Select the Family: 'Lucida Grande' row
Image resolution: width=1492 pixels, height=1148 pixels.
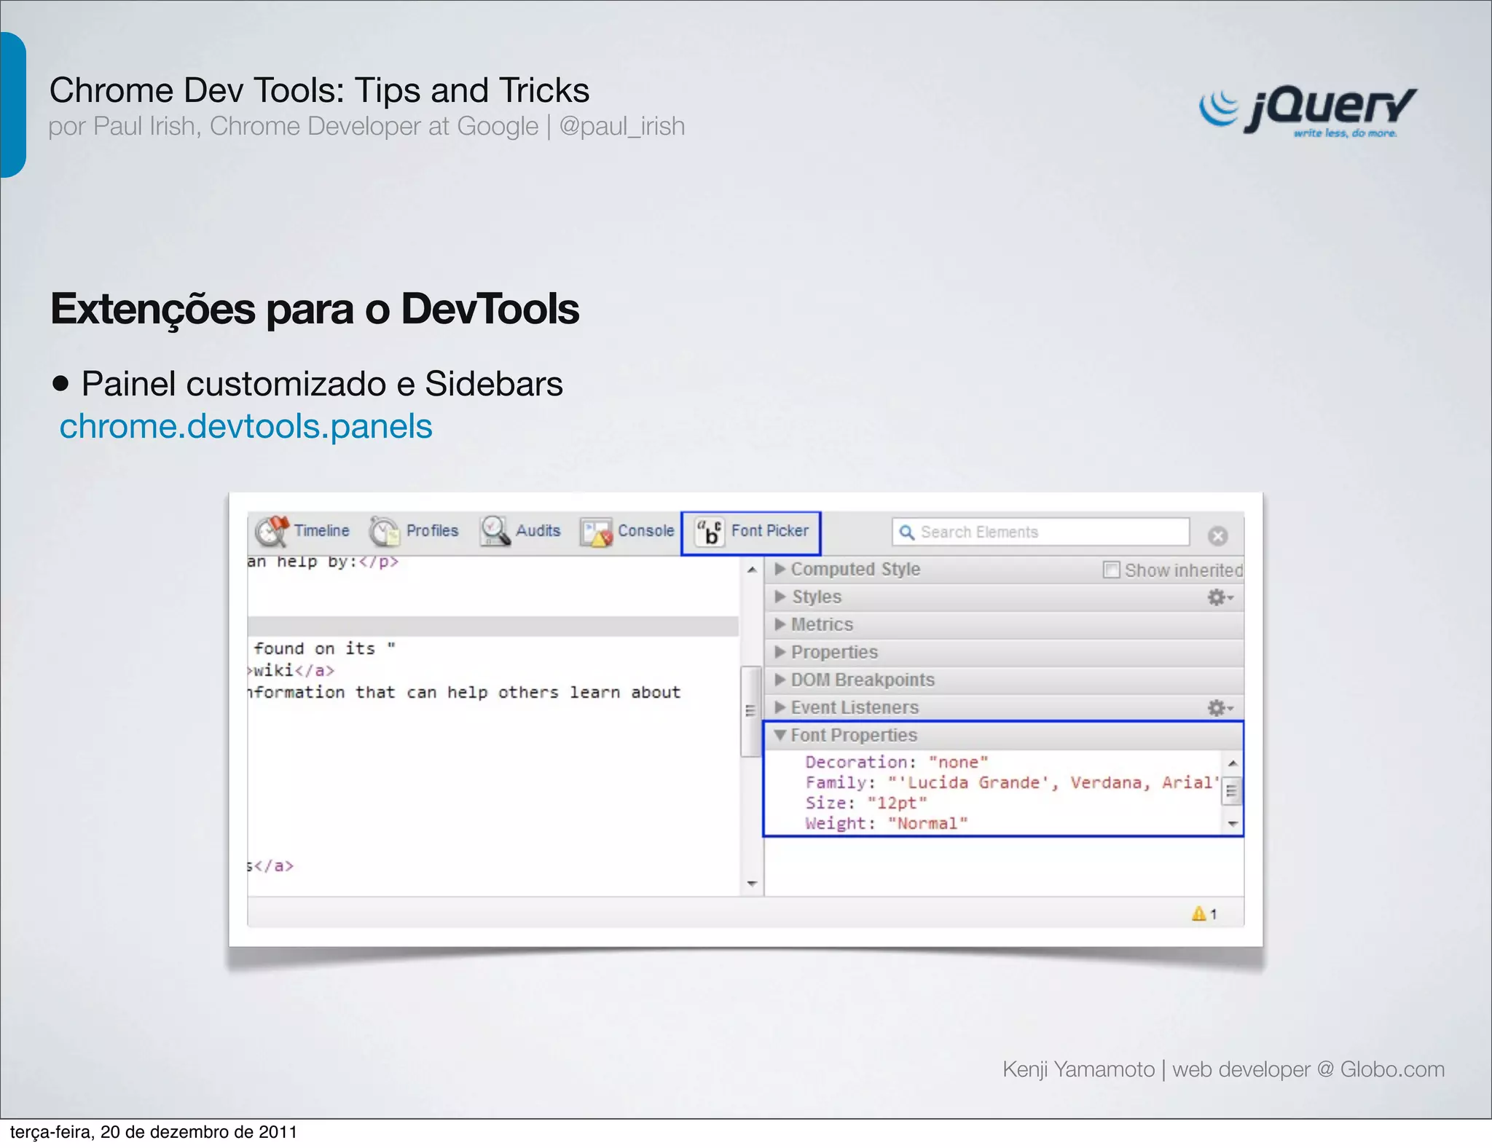coord(1013,783)
